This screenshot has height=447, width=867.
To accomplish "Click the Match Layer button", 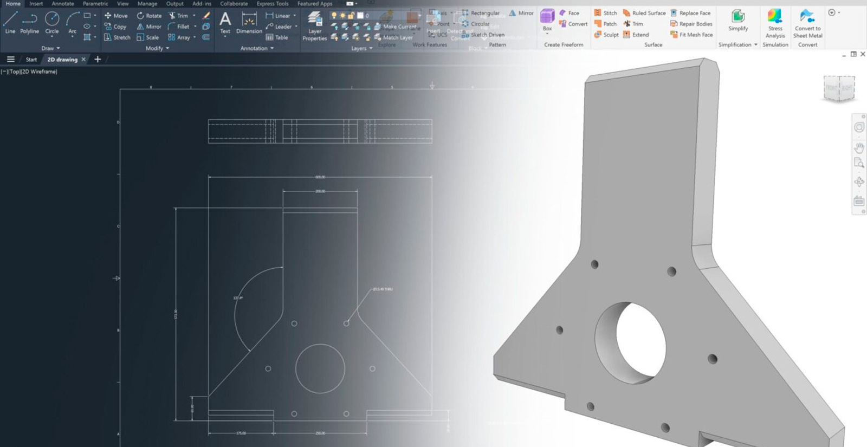I will 393,37.
